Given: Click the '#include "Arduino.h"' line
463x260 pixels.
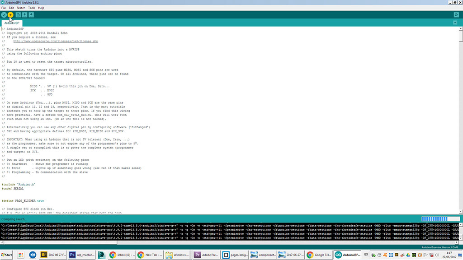Looking at the screenshot, I should pyautogui.click(x=18, y=185).
